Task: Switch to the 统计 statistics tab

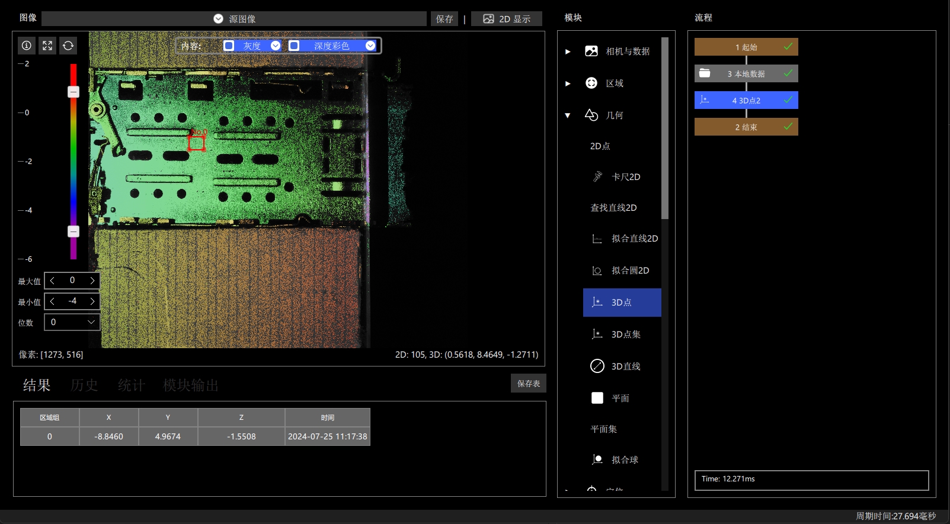Action: (x=132, y=385)
